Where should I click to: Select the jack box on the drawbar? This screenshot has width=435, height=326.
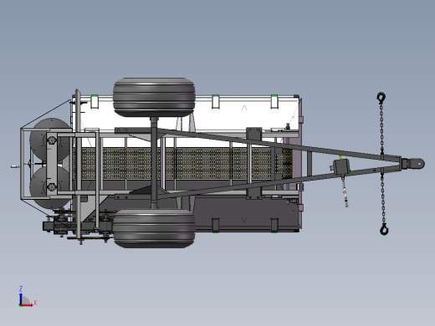pos(341,167)
